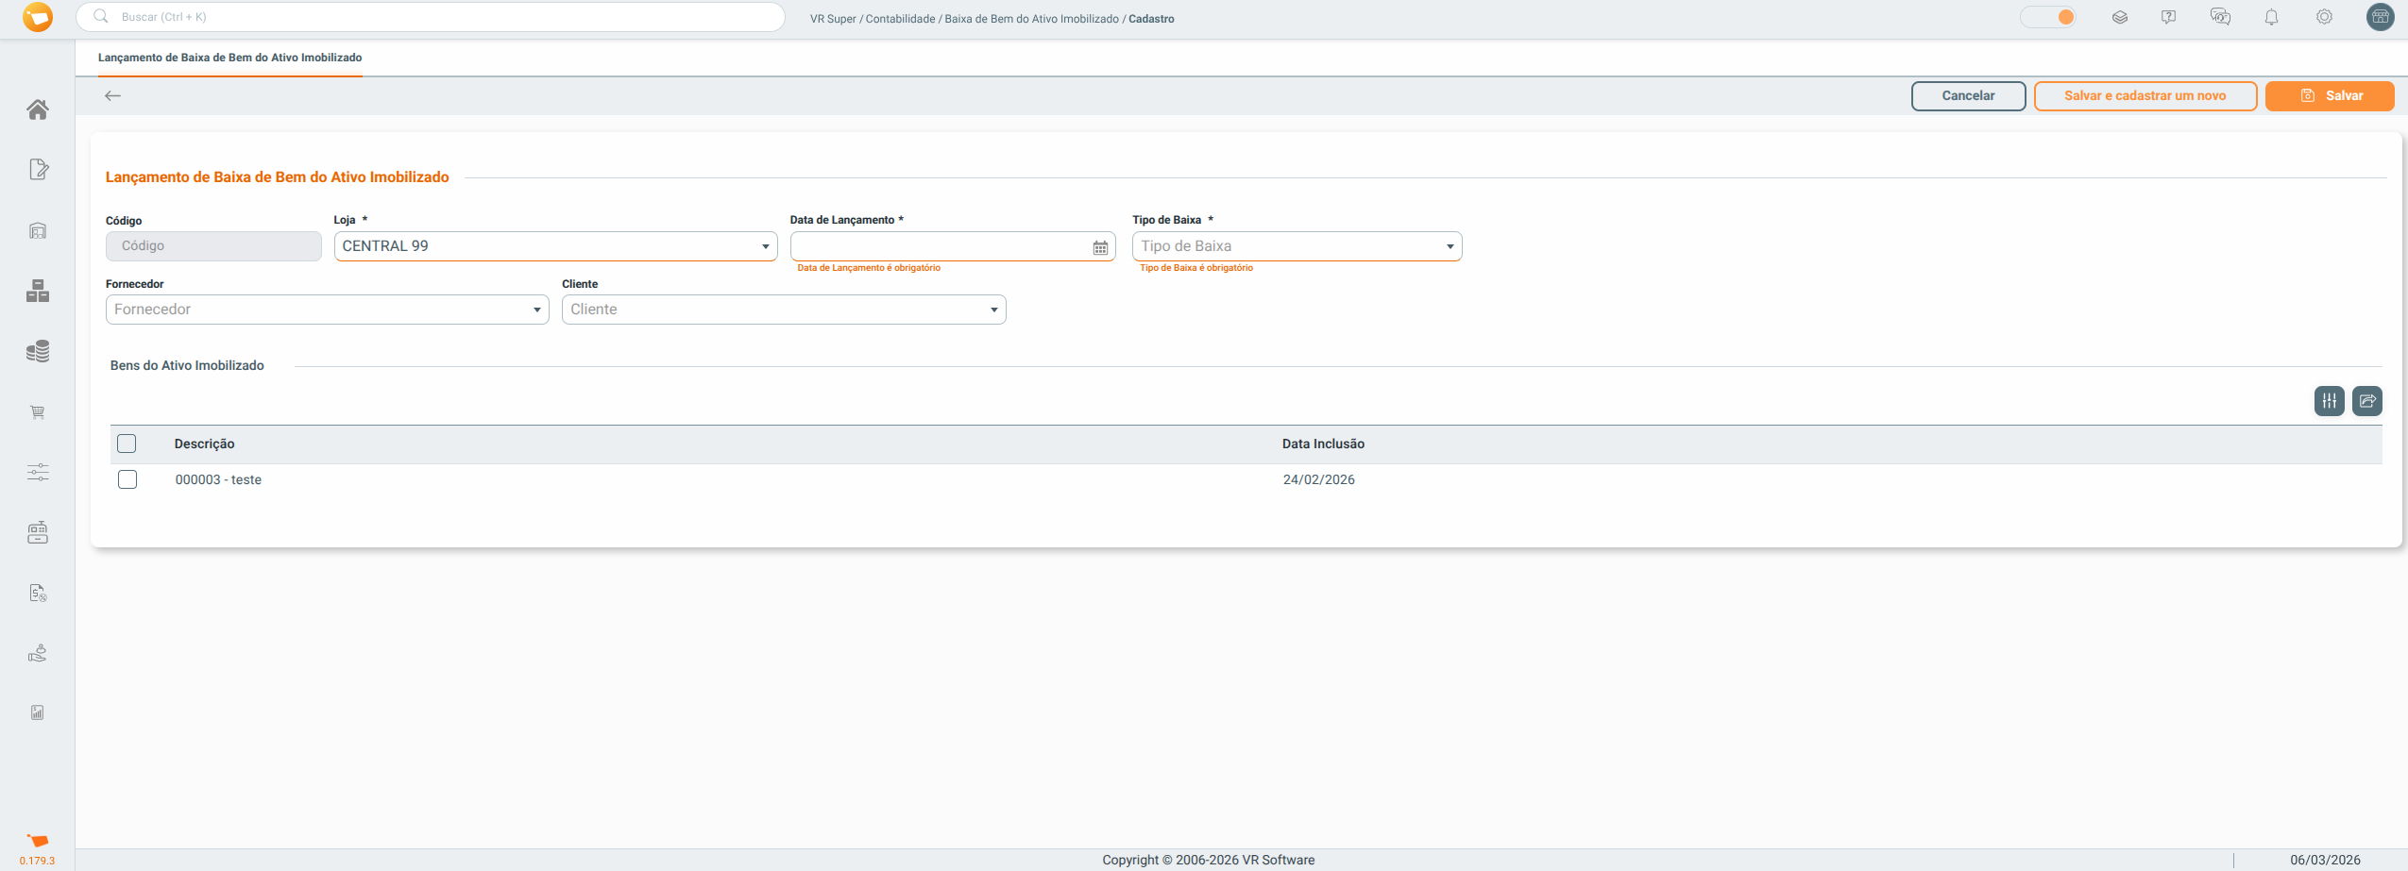Open the coins stack finance icon
This screenshot has width=2408, height=871.
click(x=38, y=352)
